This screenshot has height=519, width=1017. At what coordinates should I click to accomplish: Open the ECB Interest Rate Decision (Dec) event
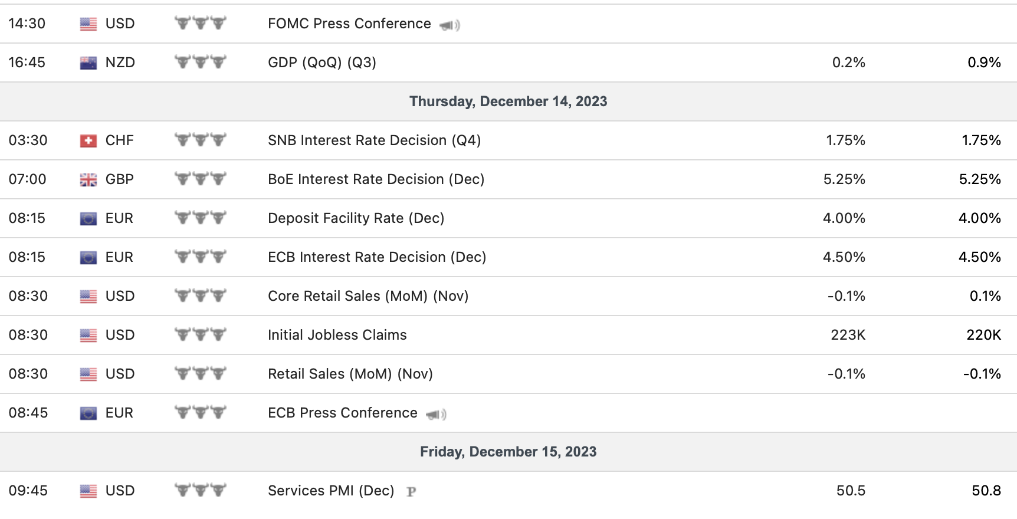pos(376,257)
